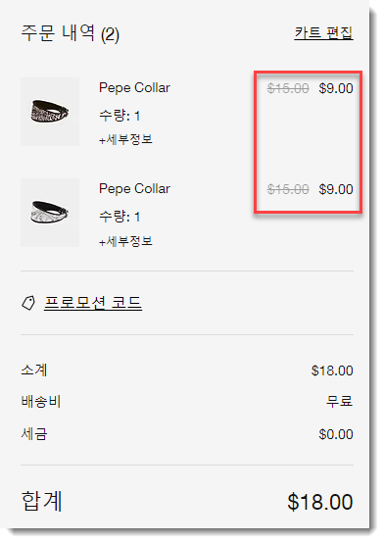Click the second item's struck-through $15.00 price
Viewport: 384px width, 543px height.
[x=288, y=189]
